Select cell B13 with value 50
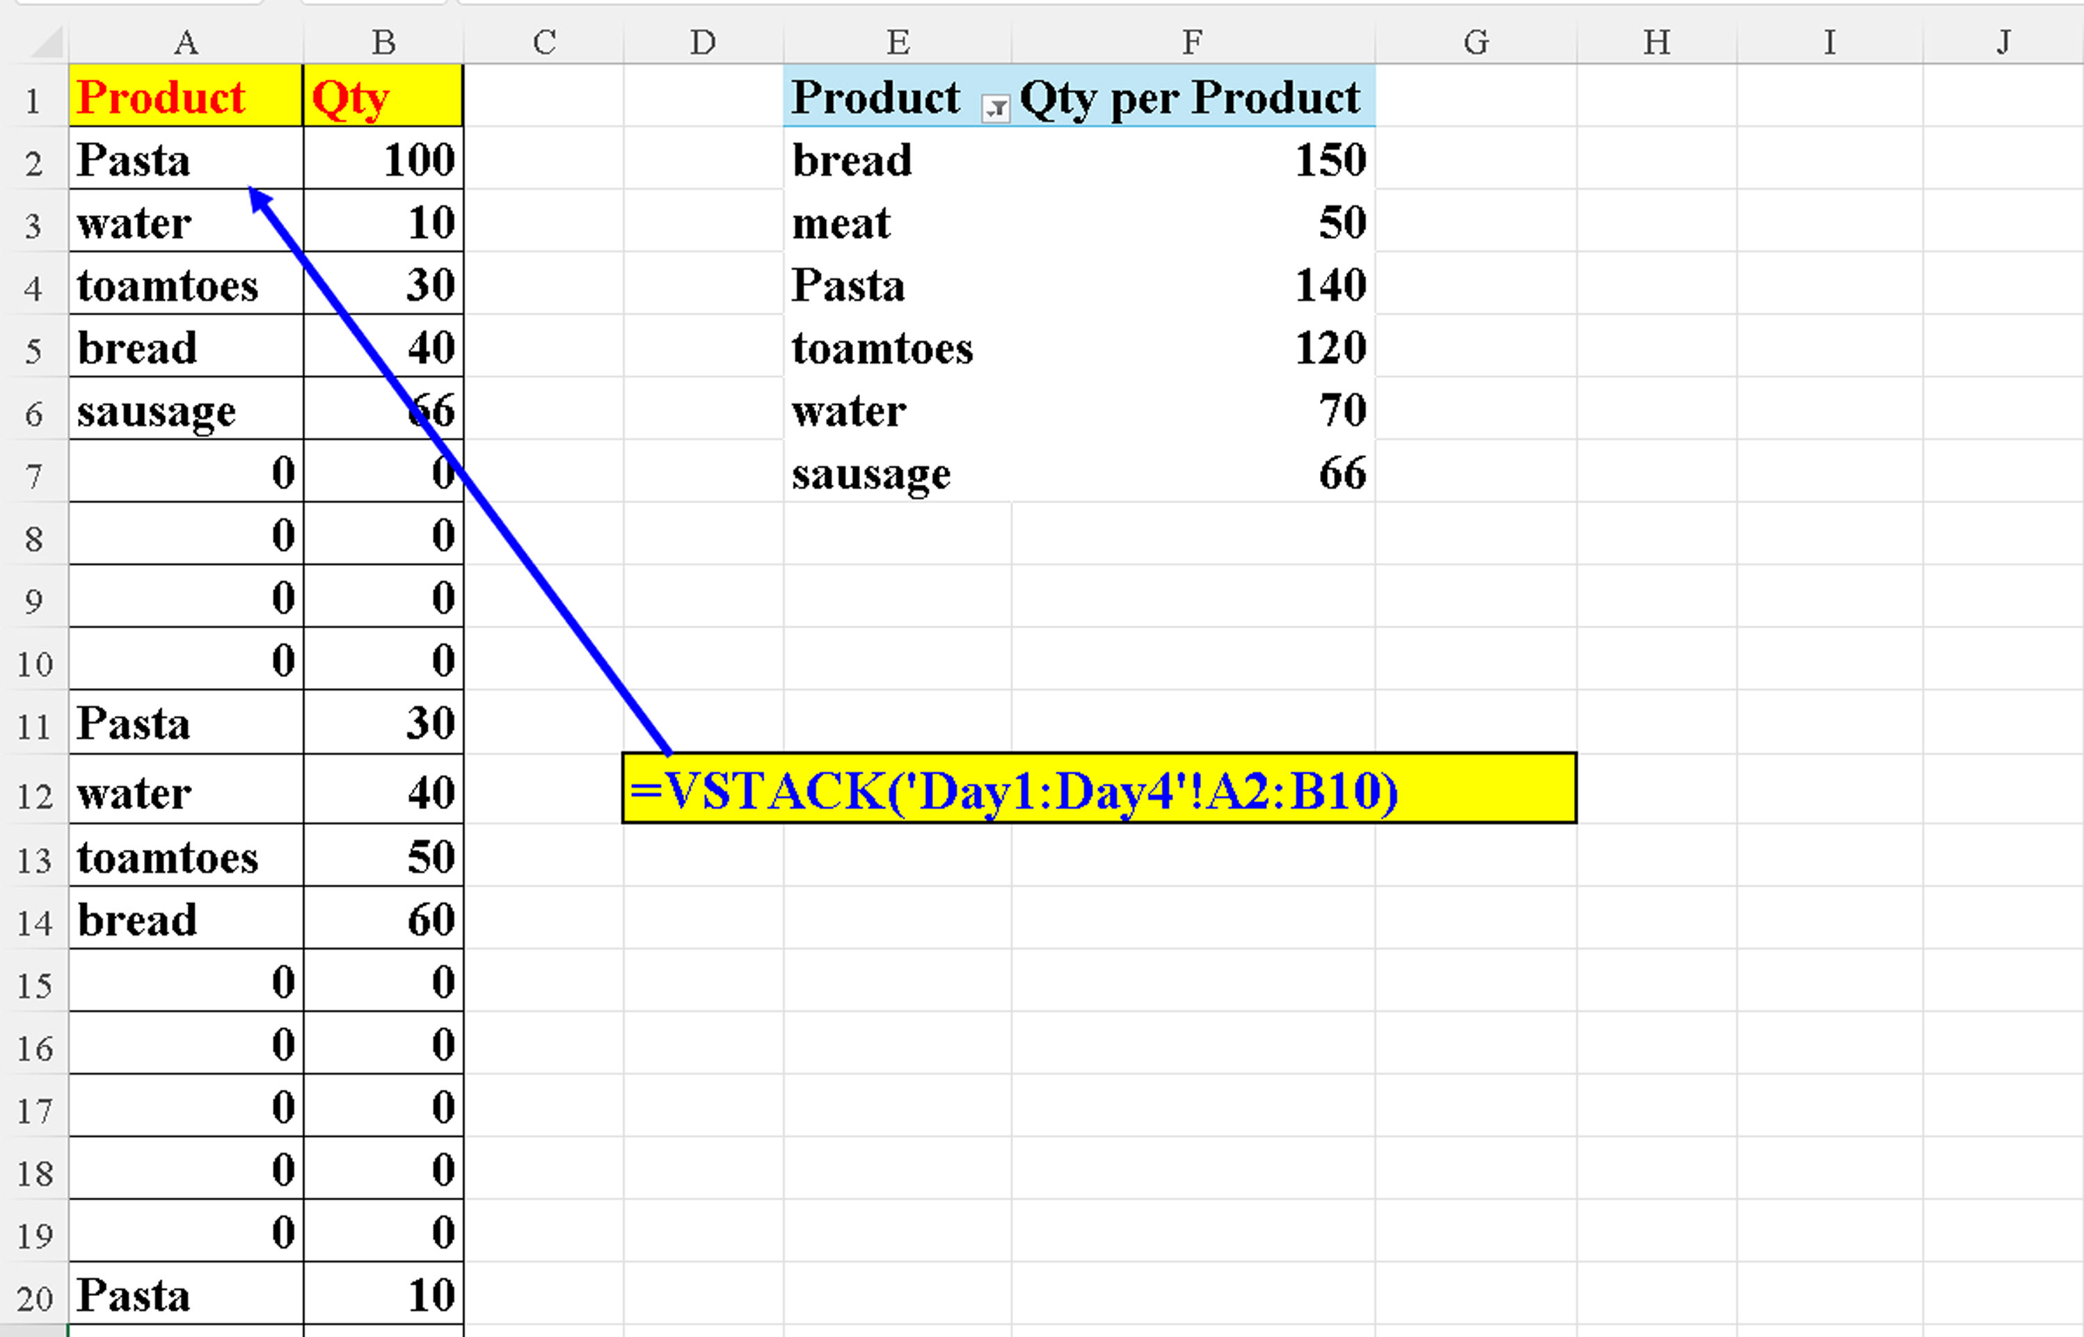Viewport: 2084px width, 1337px height. point(383,855)
